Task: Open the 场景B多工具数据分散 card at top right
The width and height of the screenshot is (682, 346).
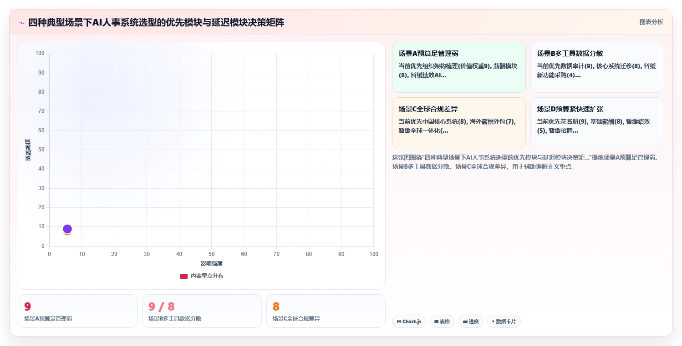Action: 597,67
